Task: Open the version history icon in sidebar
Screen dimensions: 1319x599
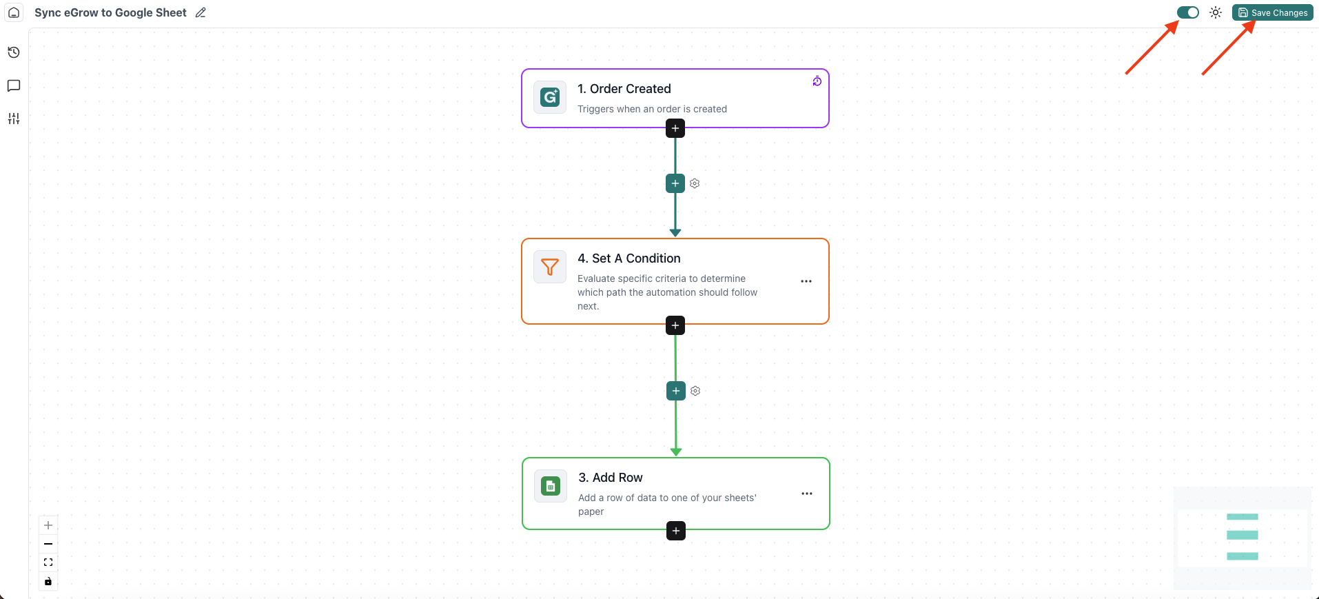Action: [14, 52]
